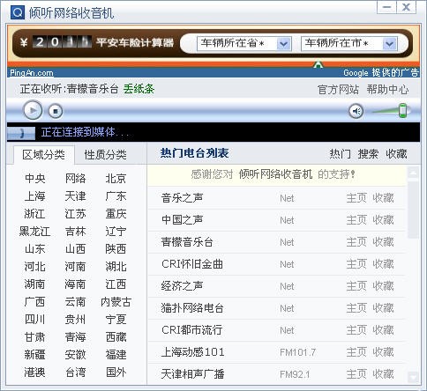Open the 搜索 tab
The height and width of the screenshot is (391, 427).
368,154
